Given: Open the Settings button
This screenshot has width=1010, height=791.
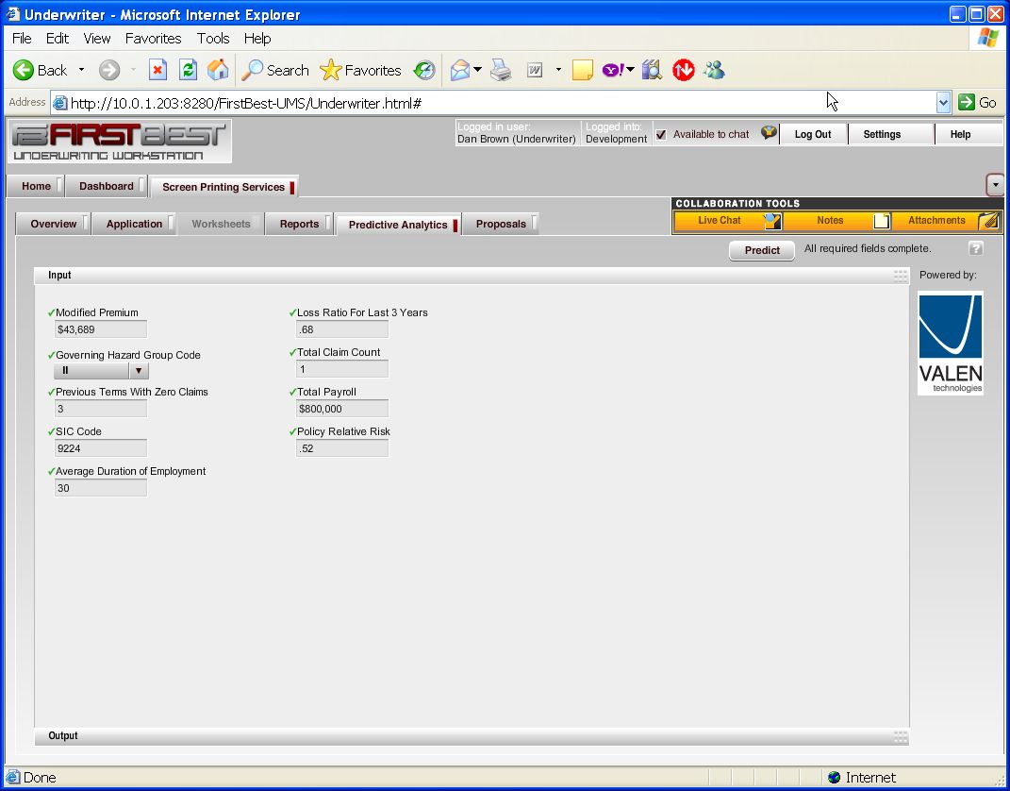Looking at the screenshot, I should (x=882, y=134).
